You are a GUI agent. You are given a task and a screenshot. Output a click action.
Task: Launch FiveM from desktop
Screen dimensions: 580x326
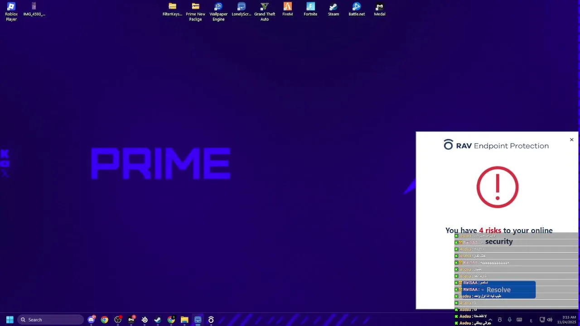(x=287, y=10)
